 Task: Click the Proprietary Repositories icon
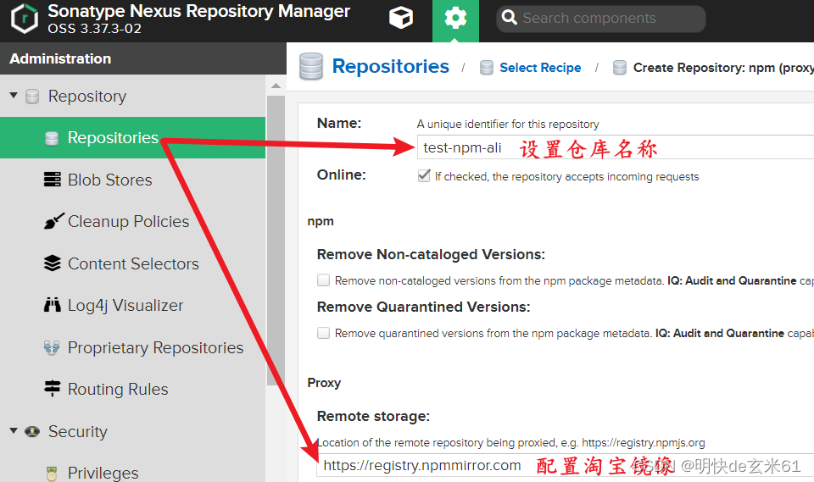52,347
